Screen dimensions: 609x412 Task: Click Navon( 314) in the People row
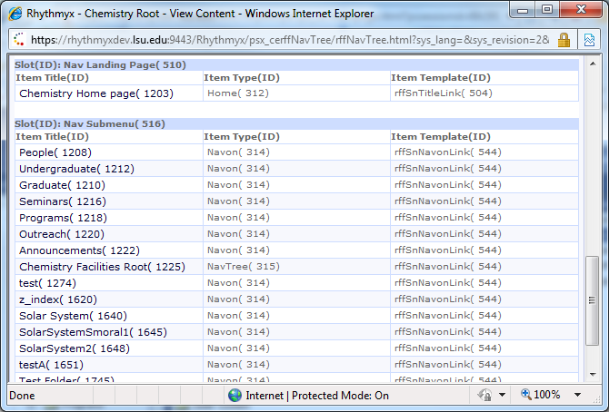click(238, 152)
